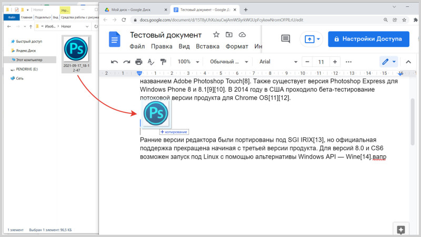Open Explorer Главная ribbon tab
Viewport: 421px width, 237px height.
tap(27, 17)
